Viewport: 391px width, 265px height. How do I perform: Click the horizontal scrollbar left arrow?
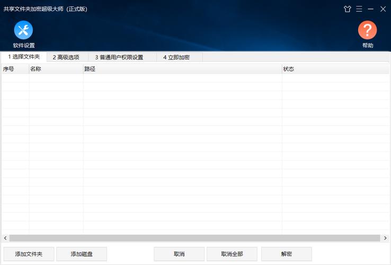tap(5, 238)
